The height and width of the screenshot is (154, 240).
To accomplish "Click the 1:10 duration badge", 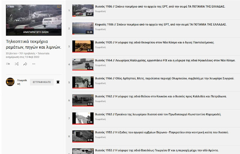I will tap(90, 122).
